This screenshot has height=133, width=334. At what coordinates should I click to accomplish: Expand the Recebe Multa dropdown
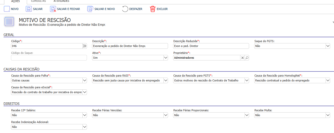tap(328, 115)
